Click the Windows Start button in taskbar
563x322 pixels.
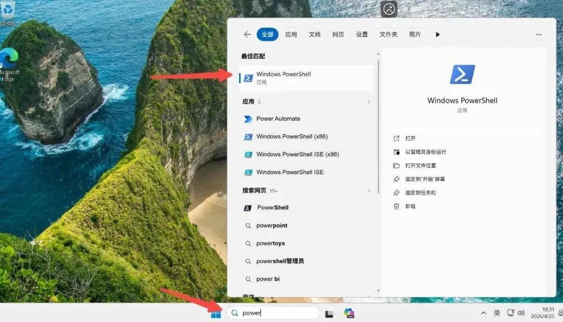pyautogui.click(x=216, y=313)
